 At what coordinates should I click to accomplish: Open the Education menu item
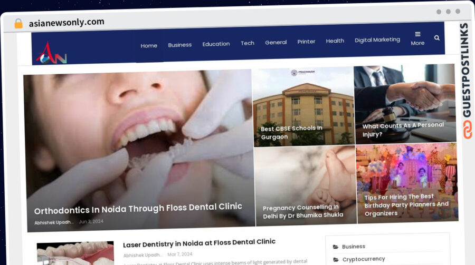coord(216,44)
